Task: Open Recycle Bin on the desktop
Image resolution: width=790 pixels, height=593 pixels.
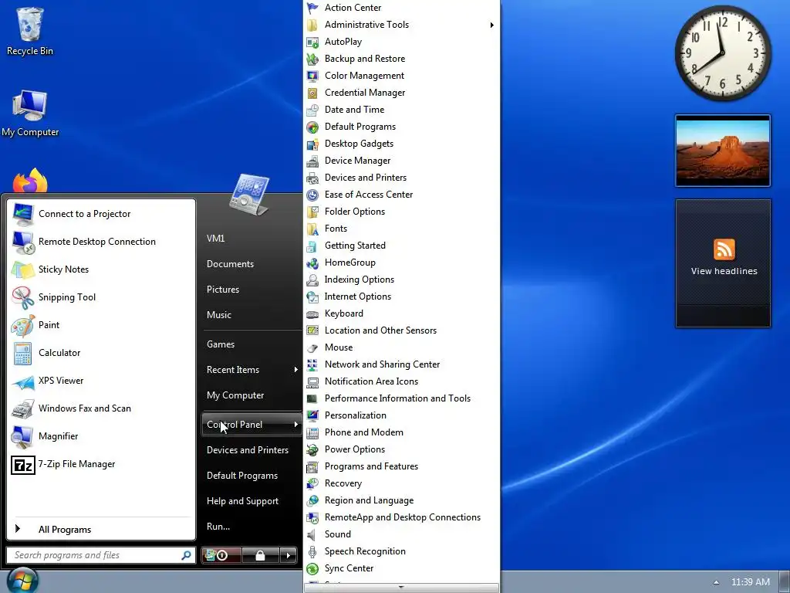Action: coord(30,30)
